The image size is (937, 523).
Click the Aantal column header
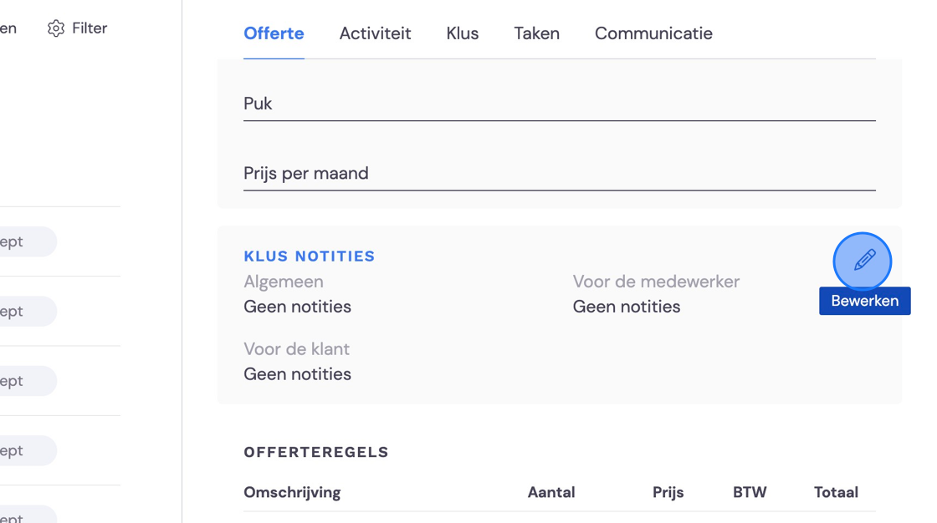(x=551, y=493)
